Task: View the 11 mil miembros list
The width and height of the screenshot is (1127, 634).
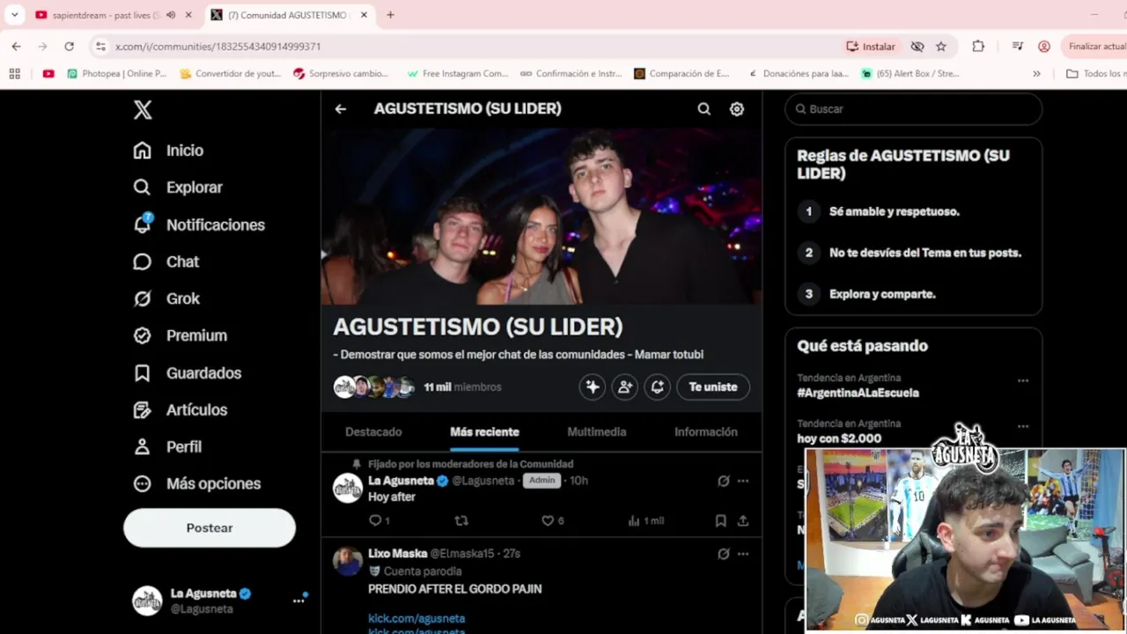Action: (462, 387)
